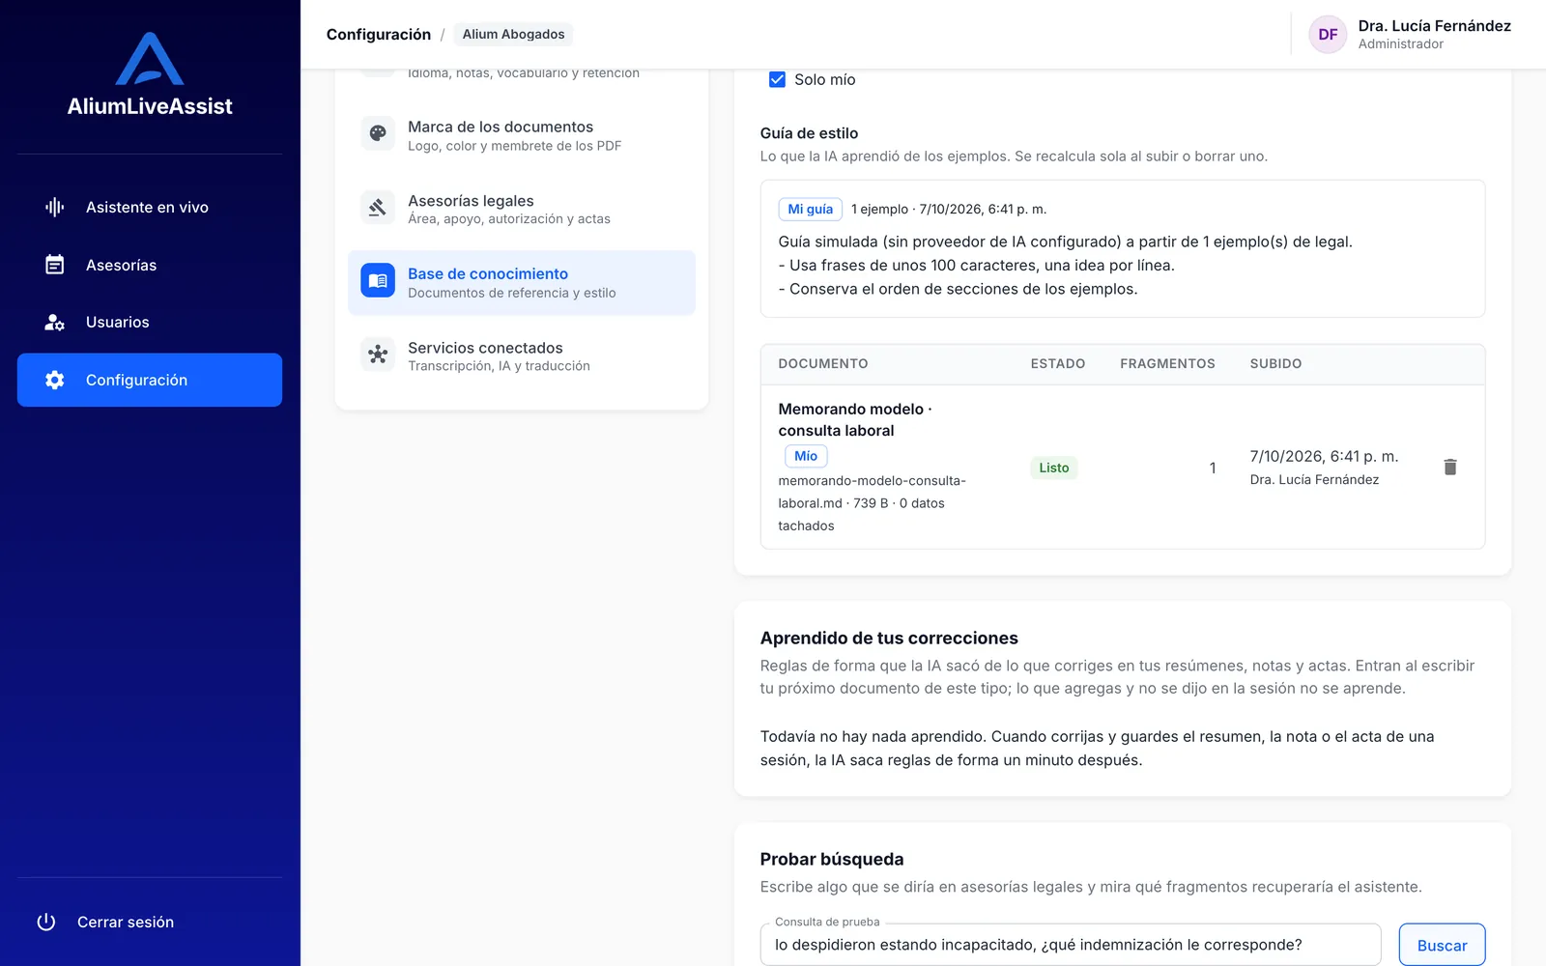This screenshot has width=1546, height=966.
Task: Select Configuración in sidebar
Action: (x=150, y=380)
